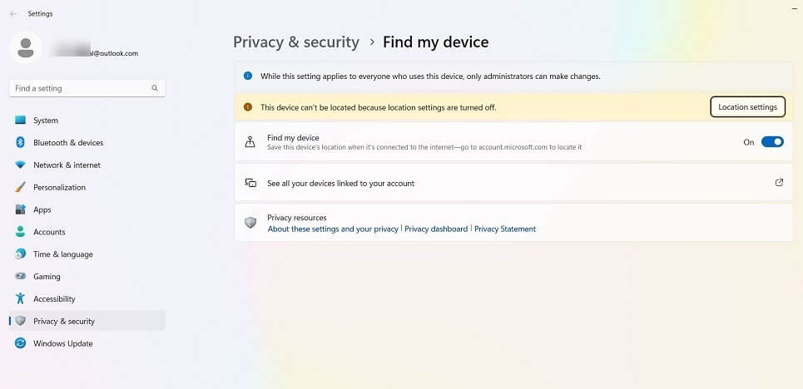Screen dimensions: 803x389
Task: Click the Gaming controller icon
Action: click(21, 277)
